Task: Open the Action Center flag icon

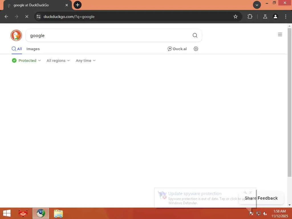Action: tap(251, 214)
